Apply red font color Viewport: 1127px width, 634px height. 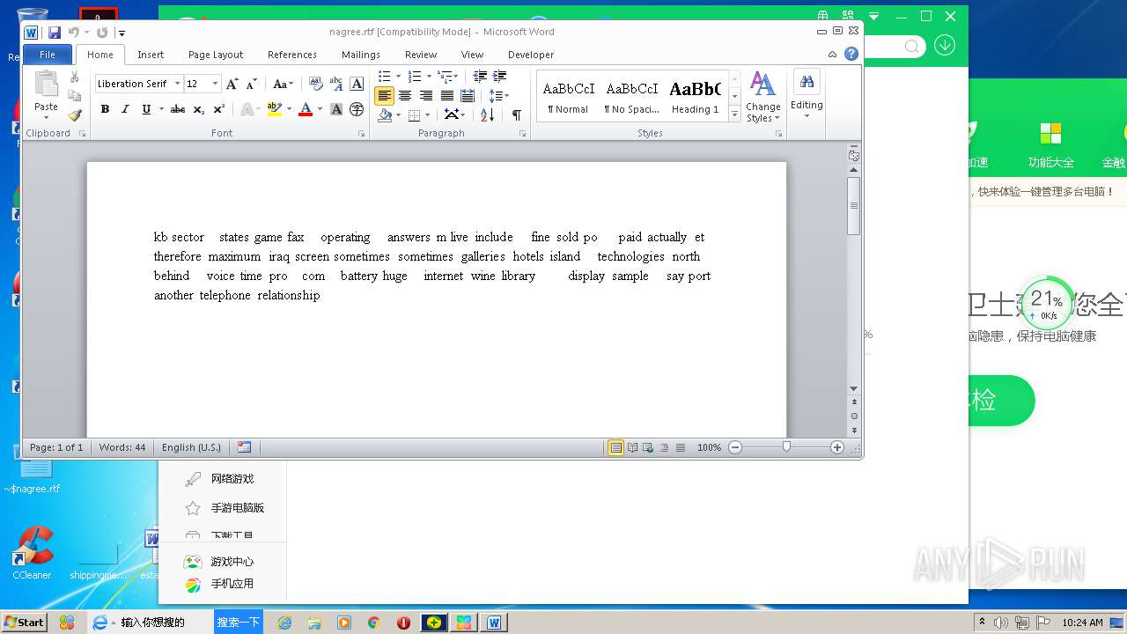[306, 109]
